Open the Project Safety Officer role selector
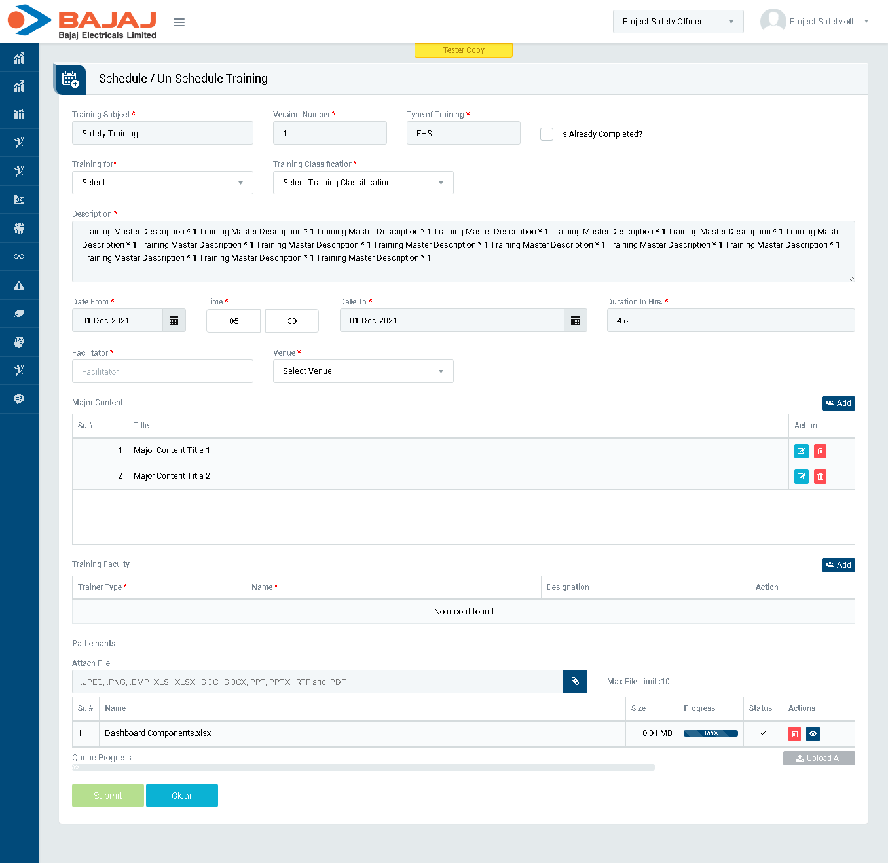The width and height of the screenshot is (888, 863). pos(678,22)
